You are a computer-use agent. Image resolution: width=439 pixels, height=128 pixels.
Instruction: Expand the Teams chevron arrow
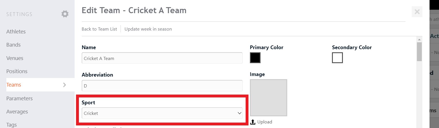[65, 85]
